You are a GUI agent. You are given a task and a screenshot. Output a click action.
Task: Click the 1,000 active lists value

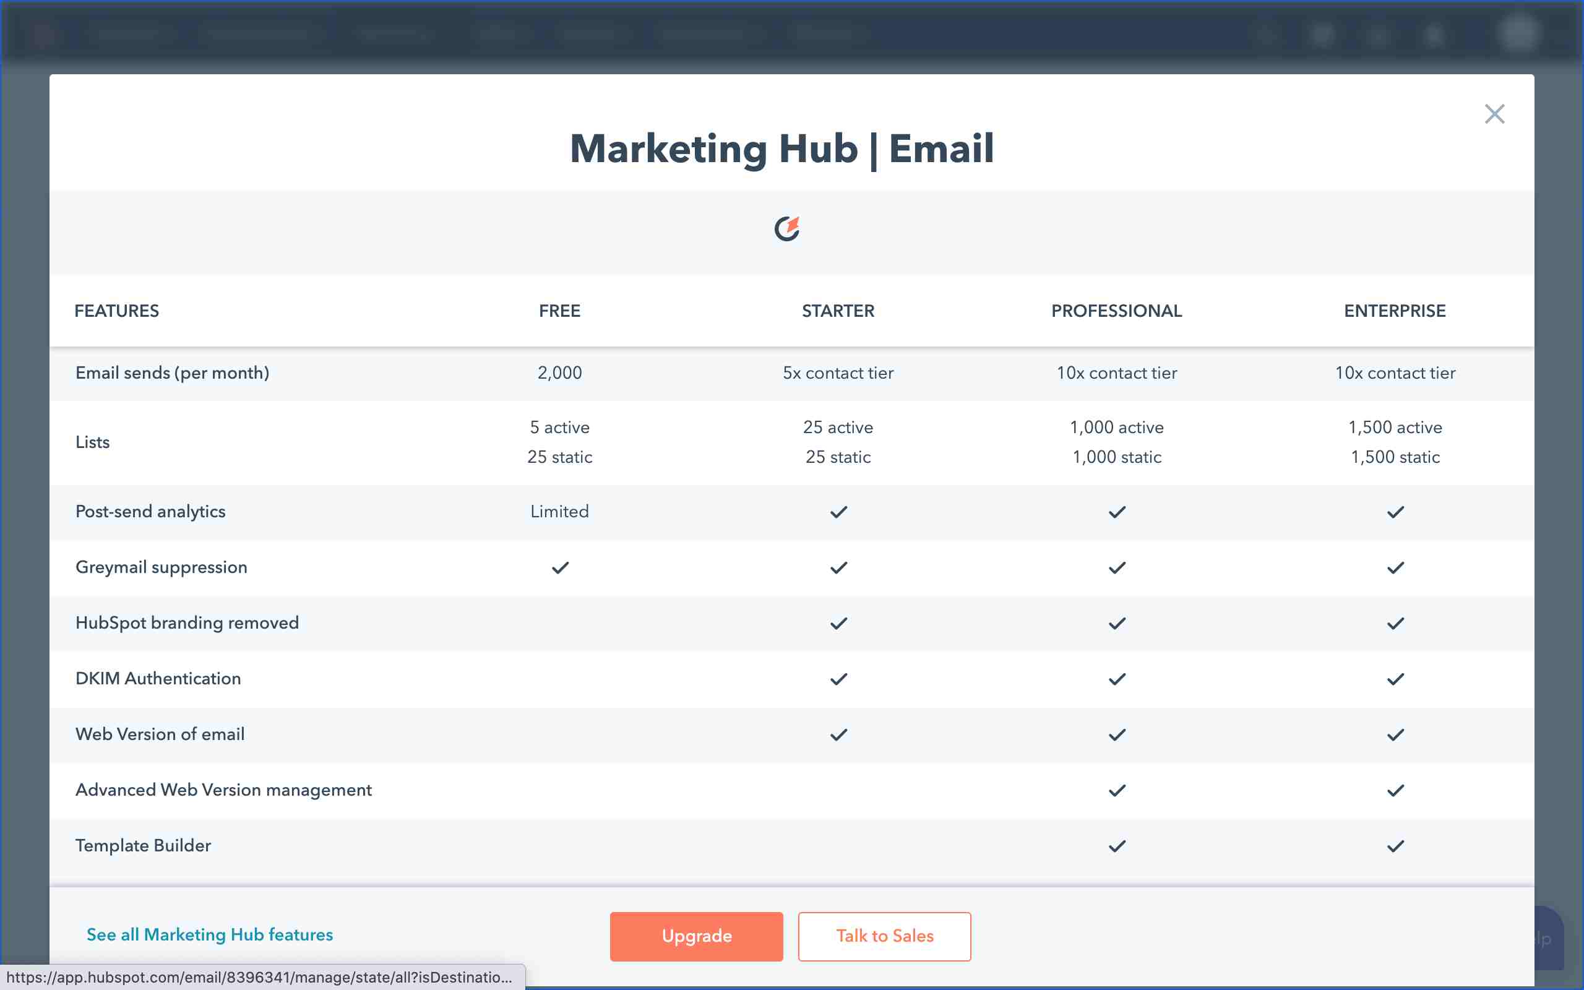1117,427
